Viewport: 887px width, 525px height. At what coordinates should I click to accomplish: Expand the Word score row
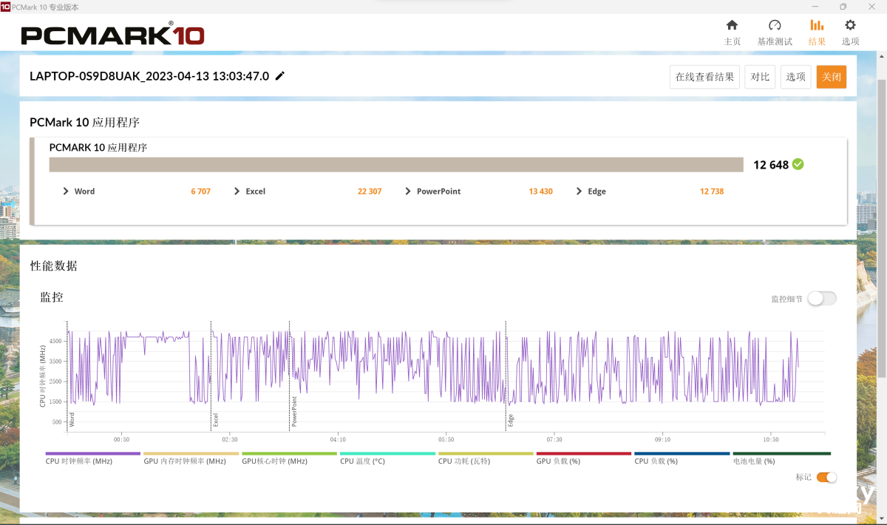click(x=67, y=192)
